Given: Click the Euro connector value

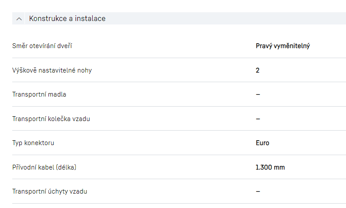Looking at the screenshot, I should 263,143.
